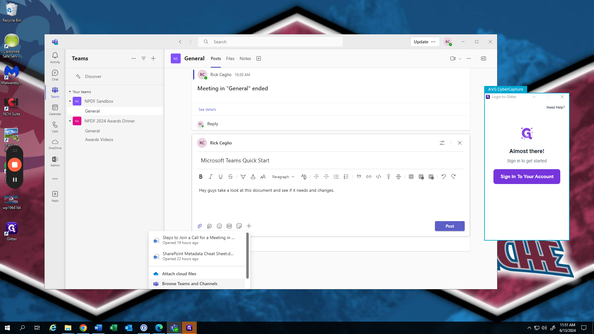Select Browse Teams and Channels
594x334 pixels.
tap(189, 284)
